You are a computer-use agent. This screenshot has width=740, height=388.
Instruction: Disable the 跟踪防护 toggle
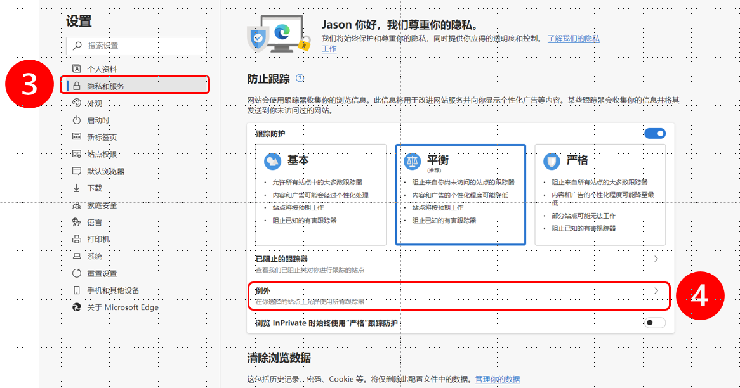(654, 133)
